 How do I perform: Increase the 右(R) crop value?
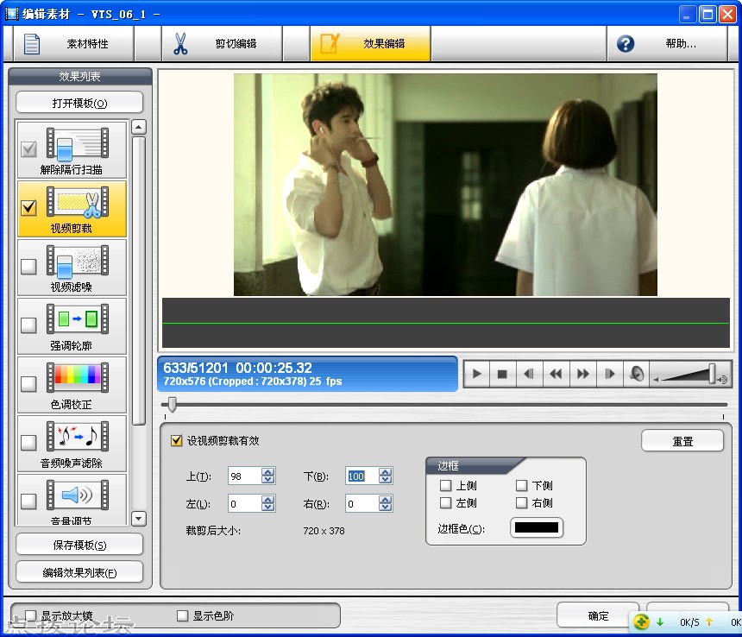pos(385,500)
